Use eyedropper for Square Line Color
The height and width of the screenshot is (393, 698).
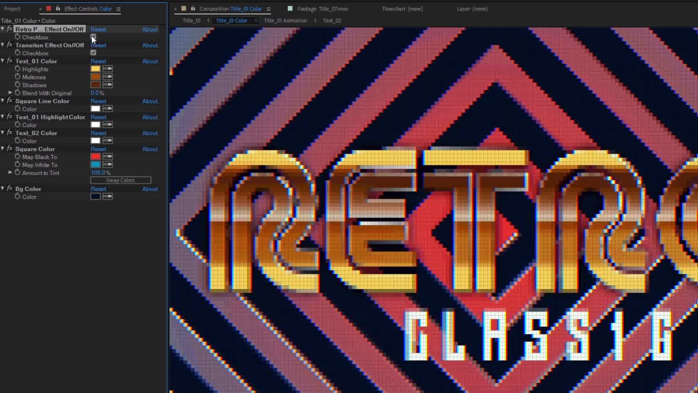point(108,109)
